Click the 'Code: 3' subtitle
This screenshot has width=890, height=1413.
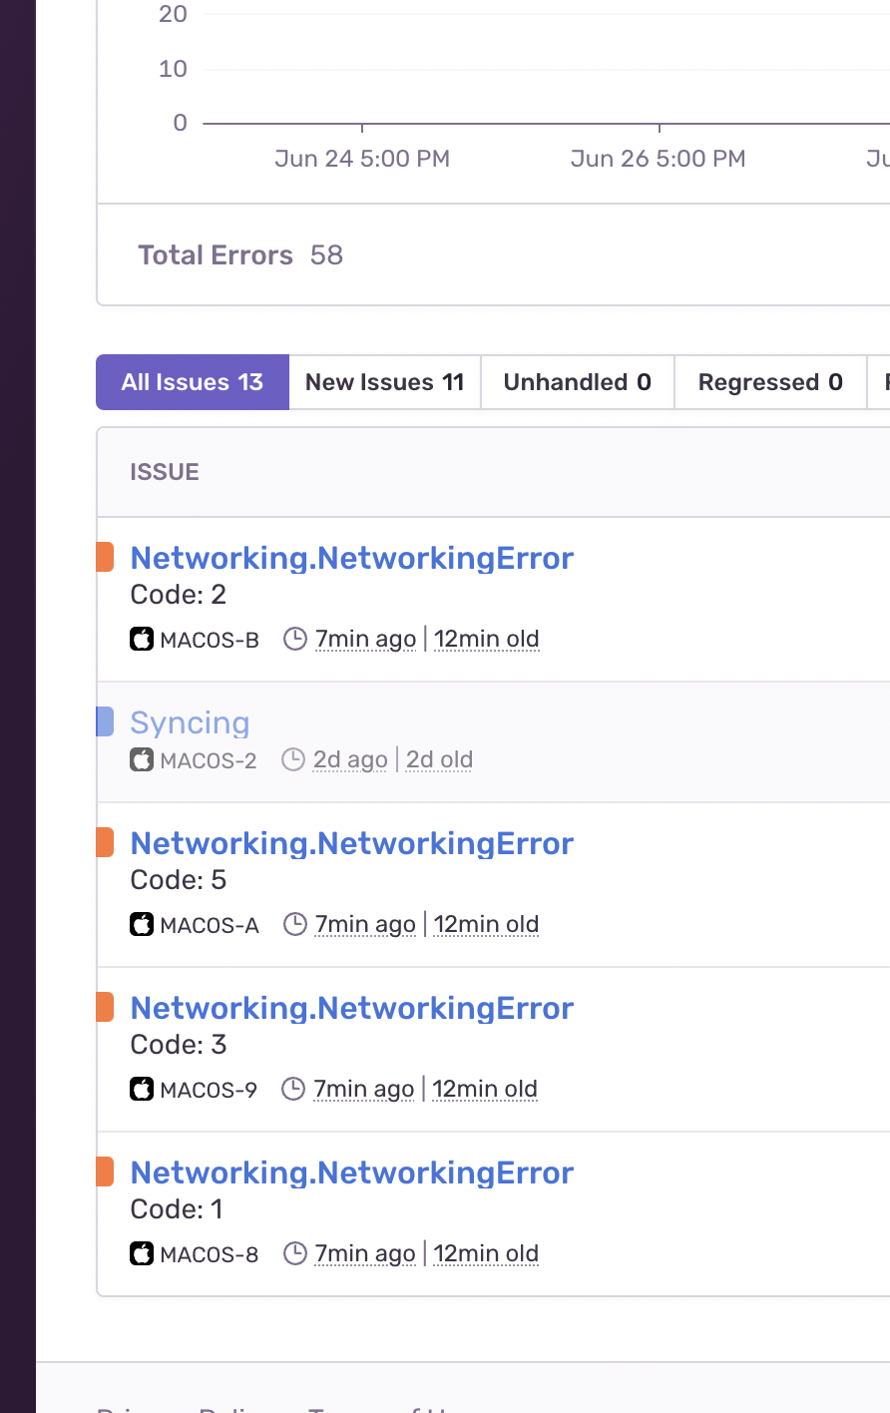coord(179,1045)
